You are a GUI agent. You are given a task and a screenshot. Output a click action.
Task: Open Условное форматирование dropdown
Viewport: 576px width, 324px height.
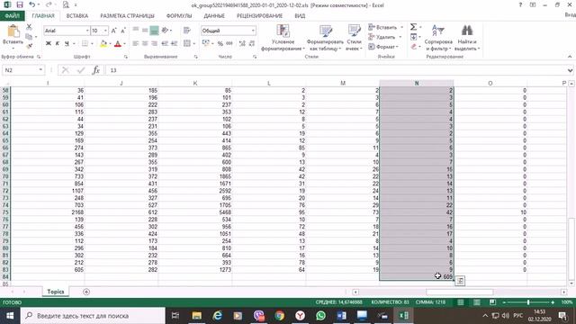[x=283, y=38]
